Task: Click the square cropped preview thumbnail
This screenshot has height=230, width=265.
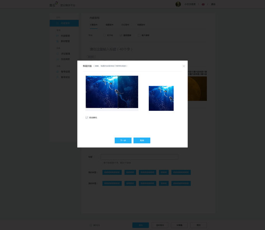Action: click(161, 98)
